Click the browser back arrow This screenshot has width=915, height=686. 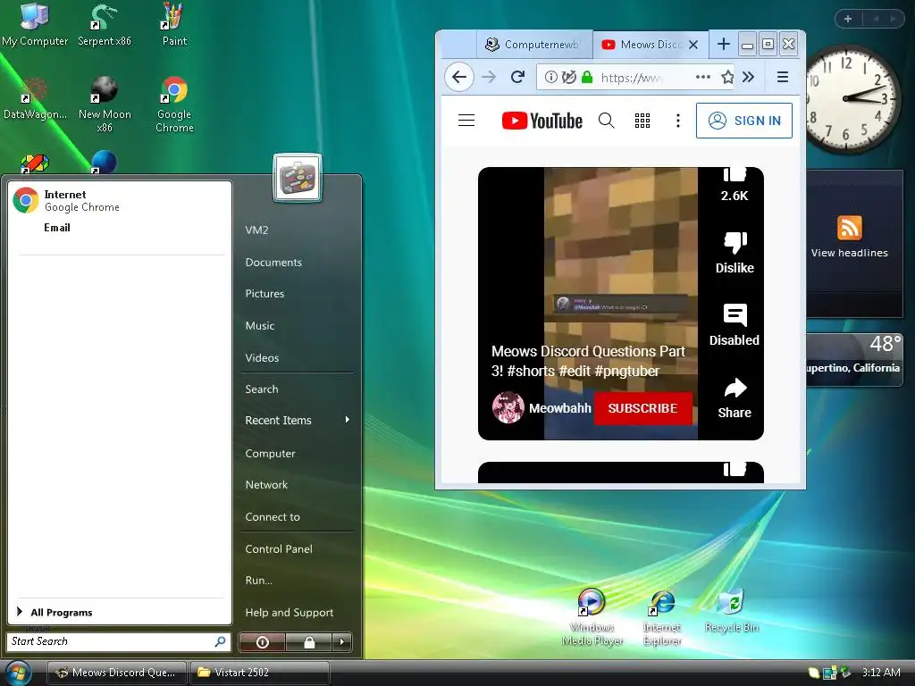pos(459,77)
